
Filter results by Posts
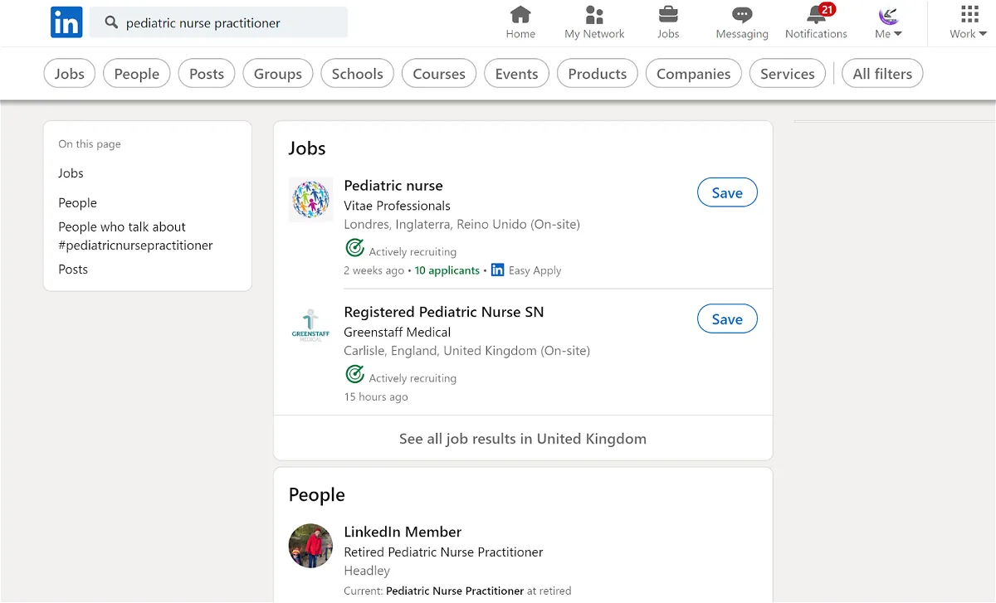[x=207, y=74]
